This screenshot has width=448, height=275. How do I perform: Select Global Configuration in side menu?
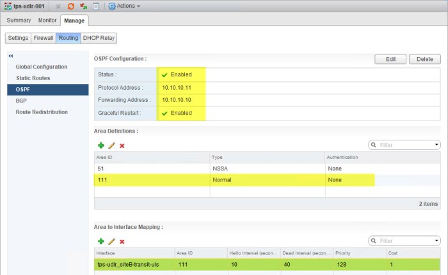[42, 67]
